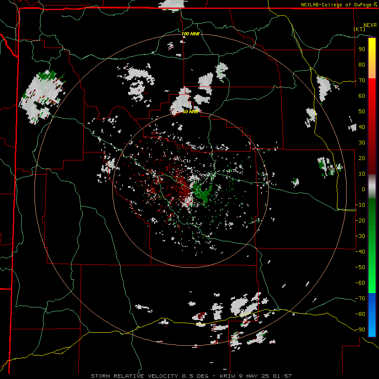Click the -50 value on velocity scale
This screenshot has height=379, width=379.
point(360,267)
